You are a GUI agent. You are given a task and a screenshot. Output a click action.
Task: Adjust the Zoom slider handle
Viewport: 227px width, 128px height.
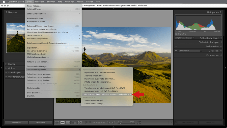120,123
